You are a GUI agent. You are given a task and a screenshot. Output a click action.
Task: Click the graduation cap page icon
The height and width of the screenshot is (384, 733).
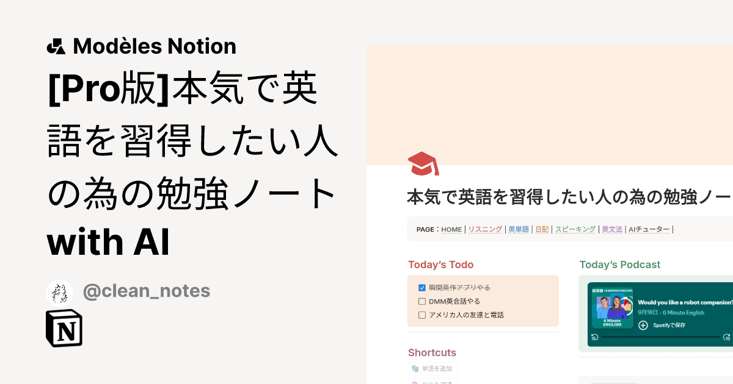click(x=423, y=163)
